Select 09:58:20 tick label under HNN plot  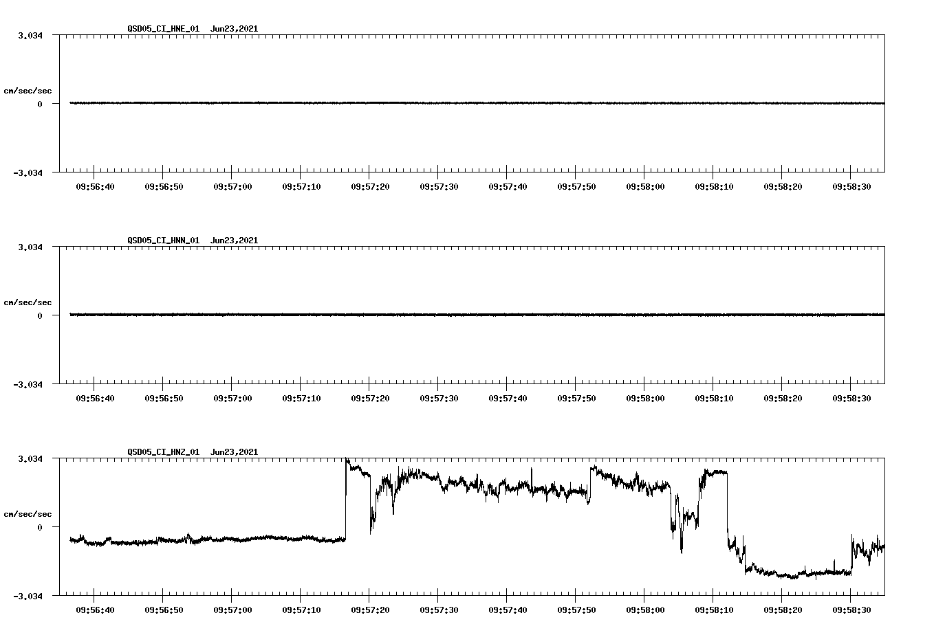tap(783, 398)
